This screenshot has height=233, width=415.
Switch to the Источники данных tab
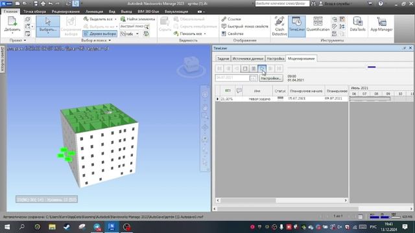248,58
